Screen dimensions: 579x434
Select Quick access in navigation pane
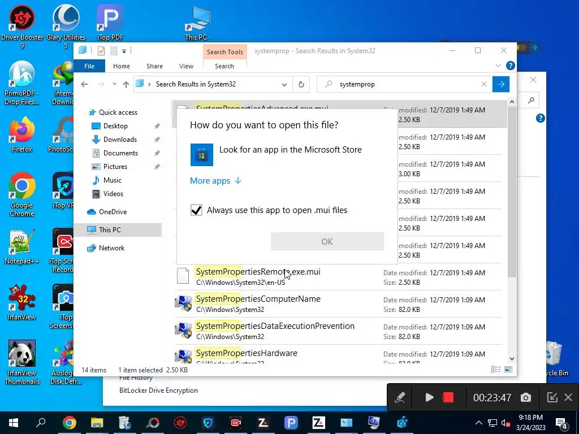coord(118,112)
